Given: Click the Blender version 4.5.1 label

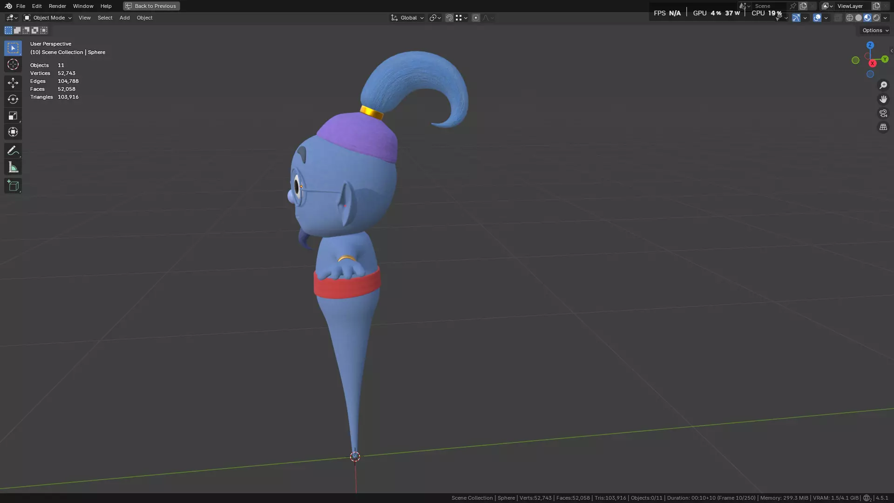Looking at the screenshot, I should point(882,498).
